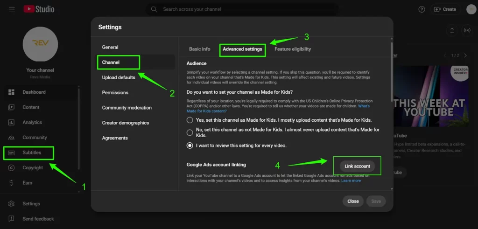Click the Send feedback exclamation icon
This screenshot has height=229, width=478.
pyautogui.click(x=11, y=219)
